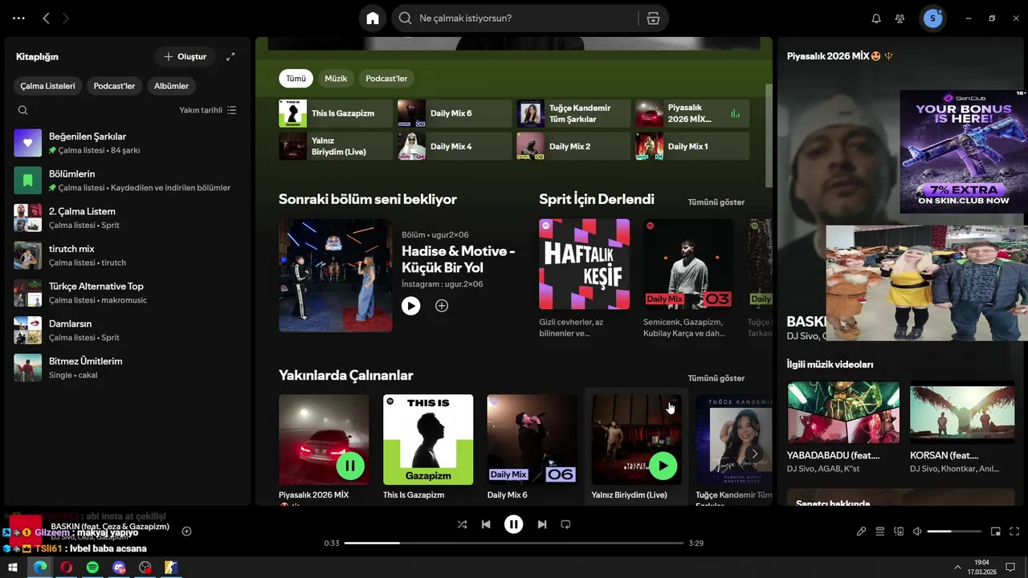Select the Podcast'ler tab on home feed
The height and width of the screenshot is (578, 1028).
pyautogui.click(x=386, y=79)
